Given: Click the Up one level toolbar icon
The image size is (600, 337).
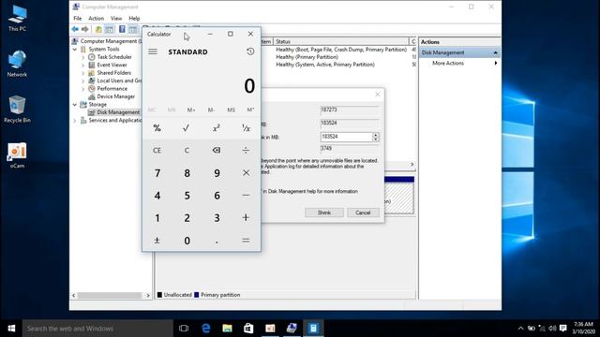Looking at the screenshot, I should (x=98, y=29).
